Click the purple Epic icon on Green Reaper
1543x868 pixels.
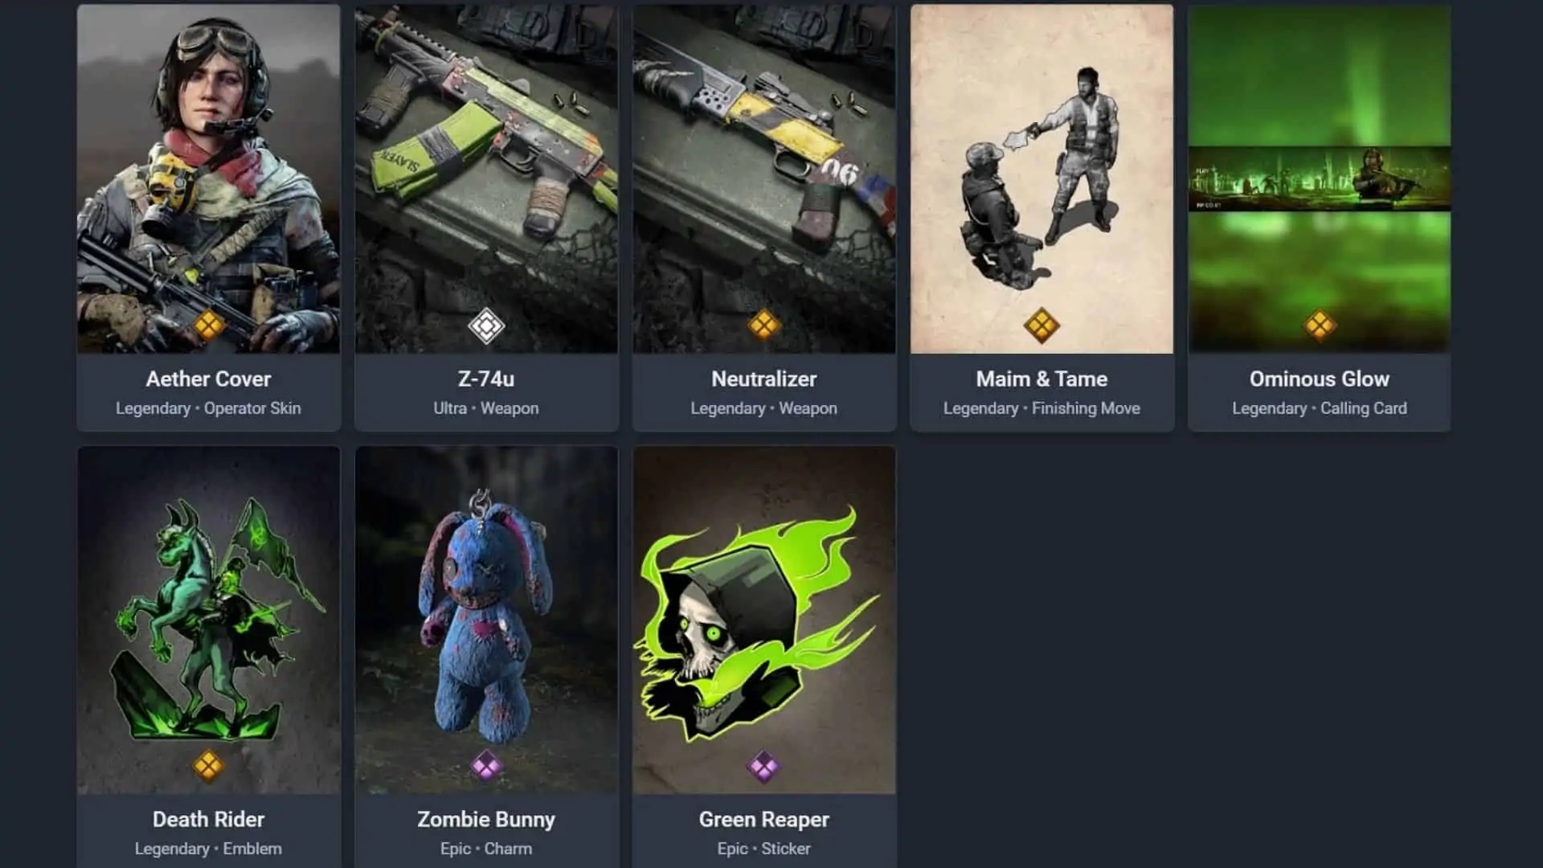coord(763,766)
